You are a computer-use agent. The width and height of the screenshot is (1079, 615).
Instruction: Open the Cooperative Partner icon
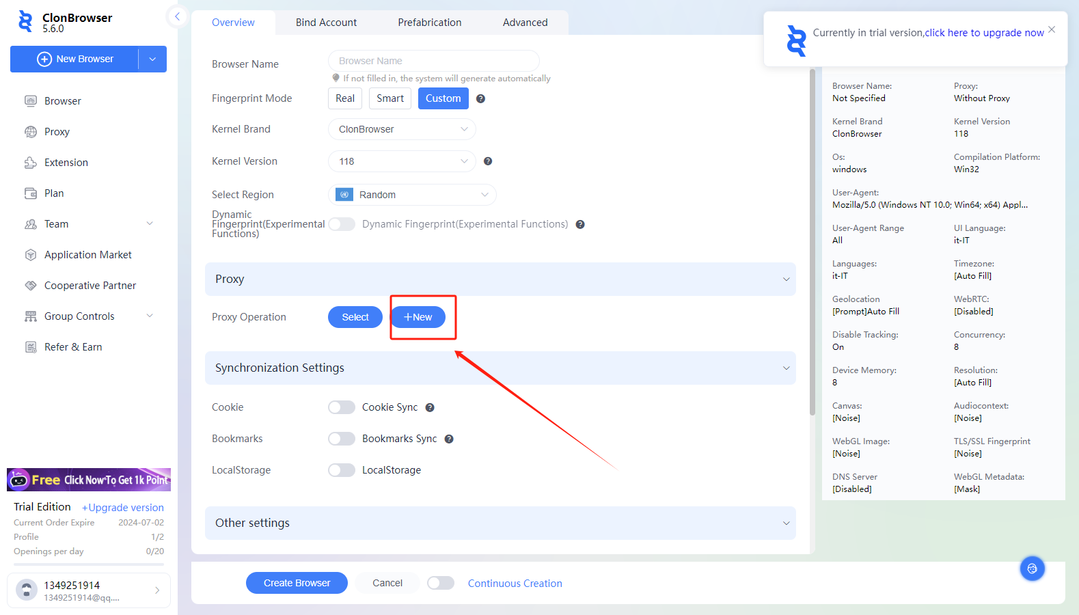[31, 286]
